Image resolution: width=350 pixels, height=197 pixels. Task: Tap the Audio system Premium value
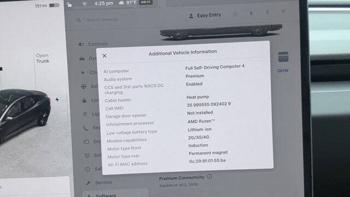pos(195,76)
